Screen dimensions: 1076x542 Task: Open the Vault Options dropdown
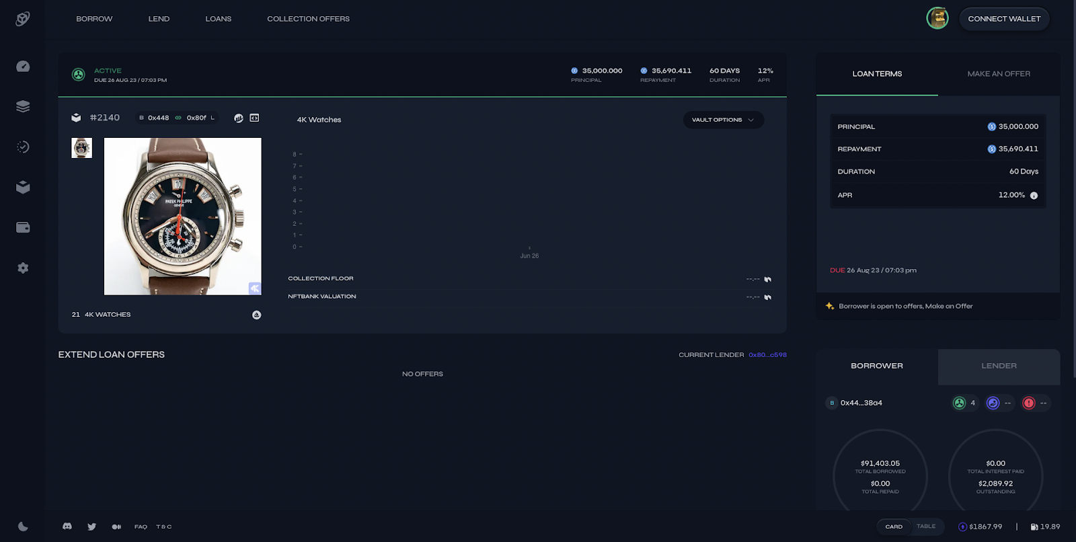[724, 120]
